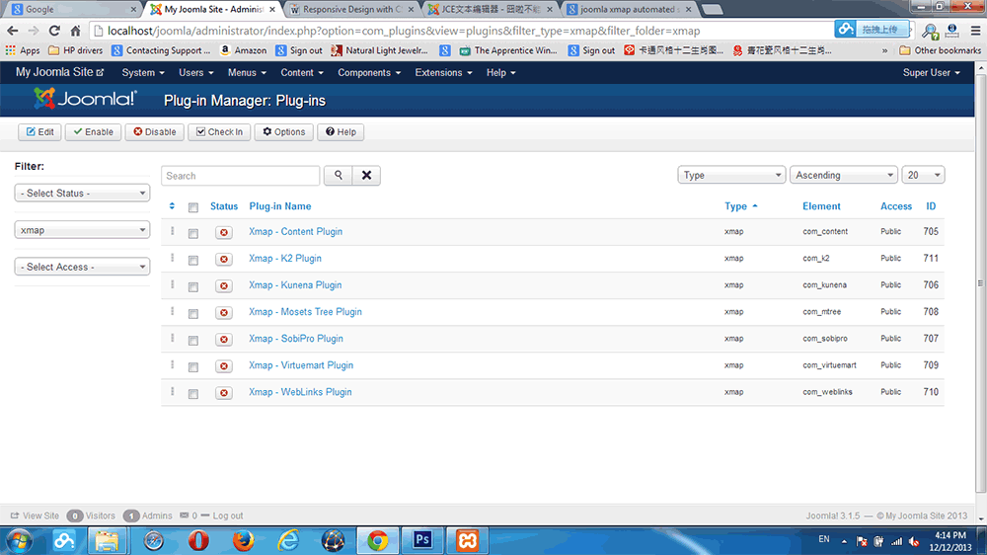The image size is (987, 555).
Task: Open the Users menu
Action: [x=195, y=72]
